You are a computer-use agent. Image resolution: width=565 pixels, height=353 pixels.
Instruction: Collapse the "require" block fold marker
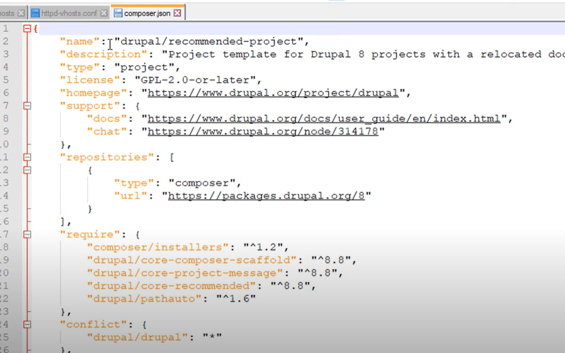tap(27, 234)
